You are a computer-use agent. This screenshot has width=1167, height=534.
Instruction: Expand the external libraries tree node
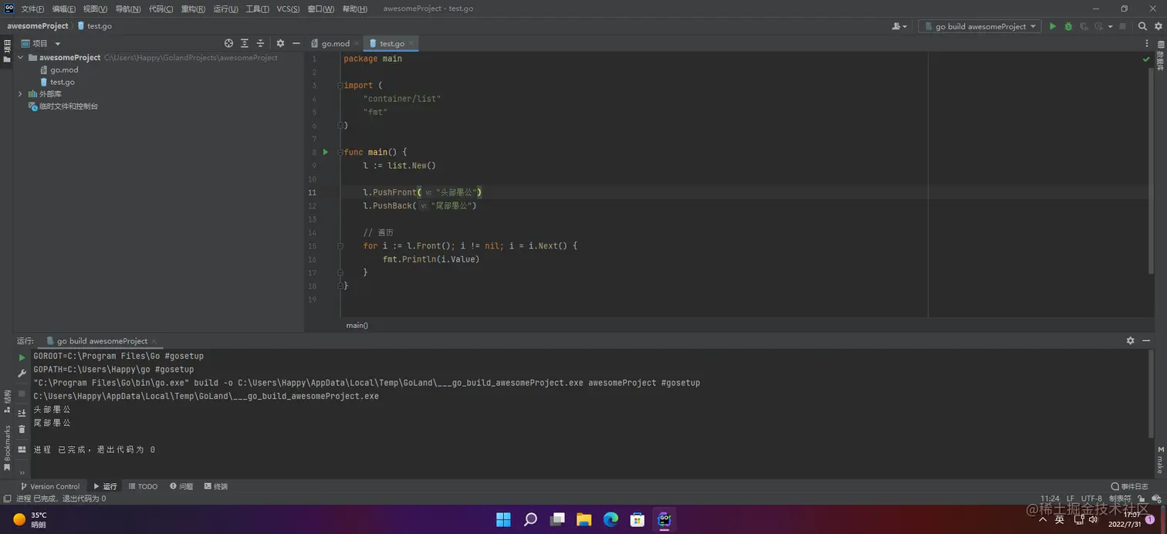pyautogui.click(x=20, y=94)
